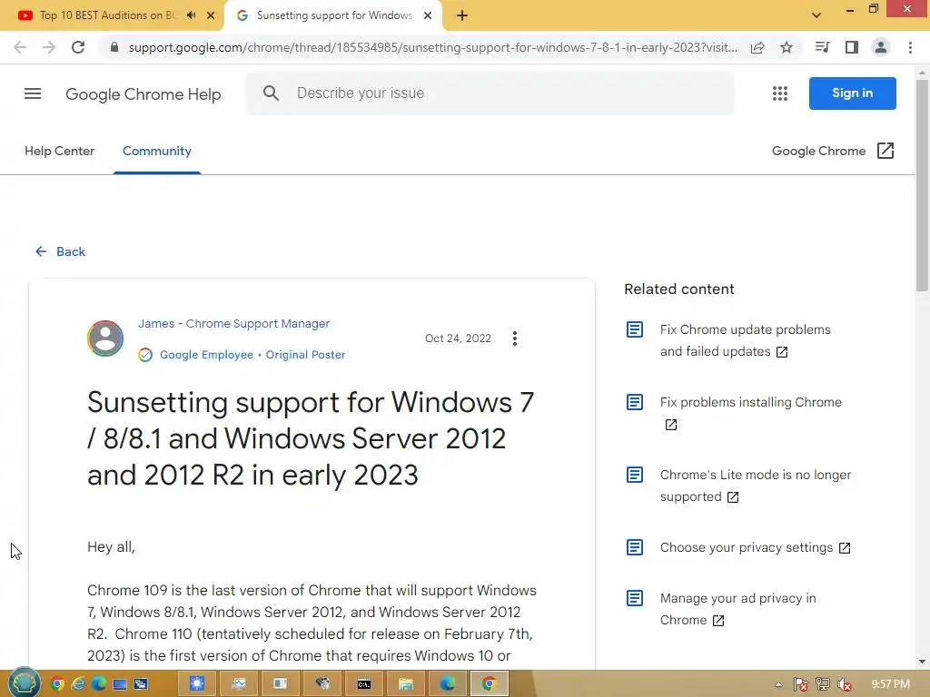Open the File Explorer taskbar window
The image size is (930, 697).
pyautogui.click(x=406, y=684)
